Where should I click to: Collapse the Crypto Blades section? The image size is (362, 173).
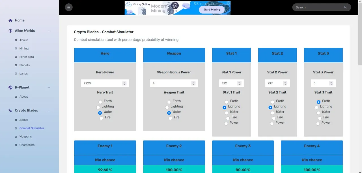49,111
